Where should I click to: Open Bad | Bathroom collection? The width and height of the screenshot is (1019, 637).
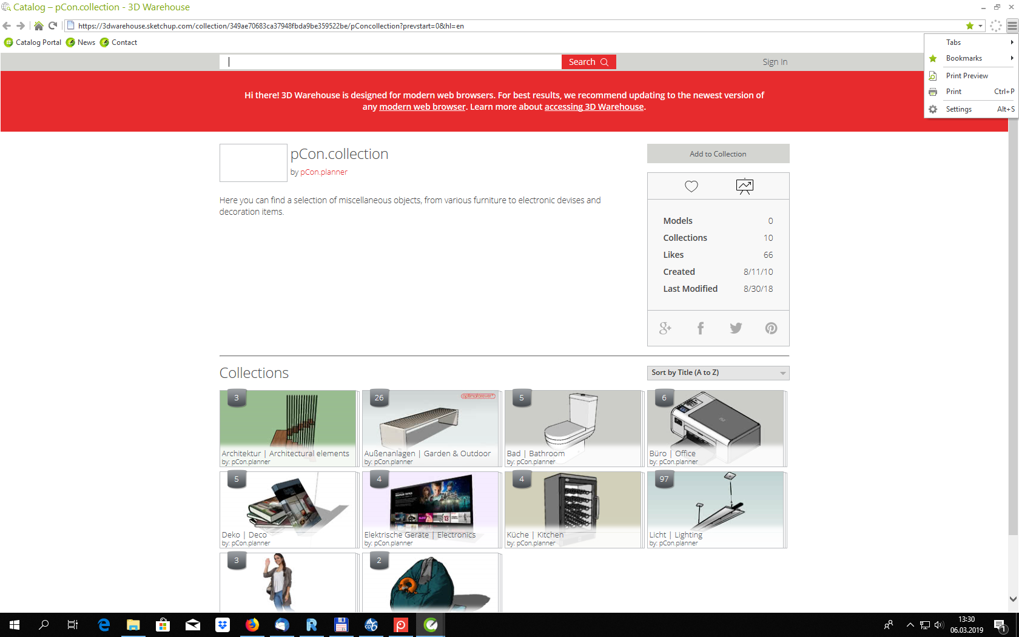click(573, 428)
